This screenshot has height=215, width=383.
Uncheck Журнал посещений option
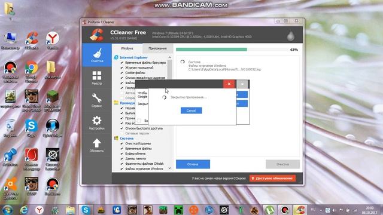click(x=121, y=67)
